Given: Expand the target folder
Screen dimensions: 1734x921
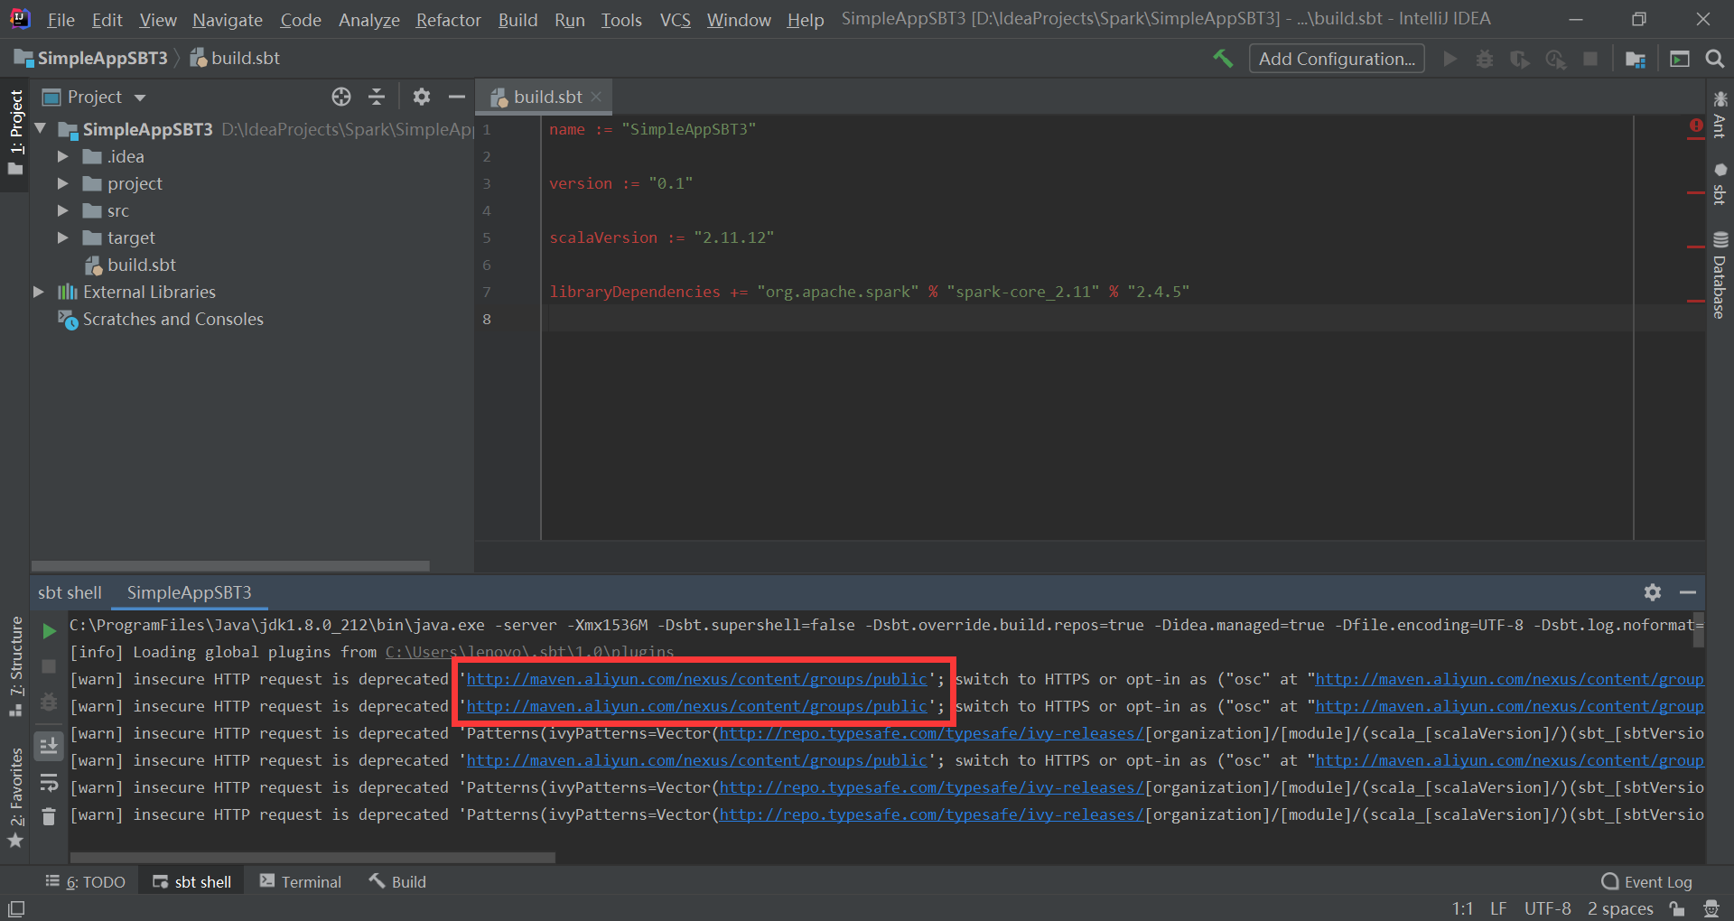Looking at the screenshot, I should [x=63, y=237].
